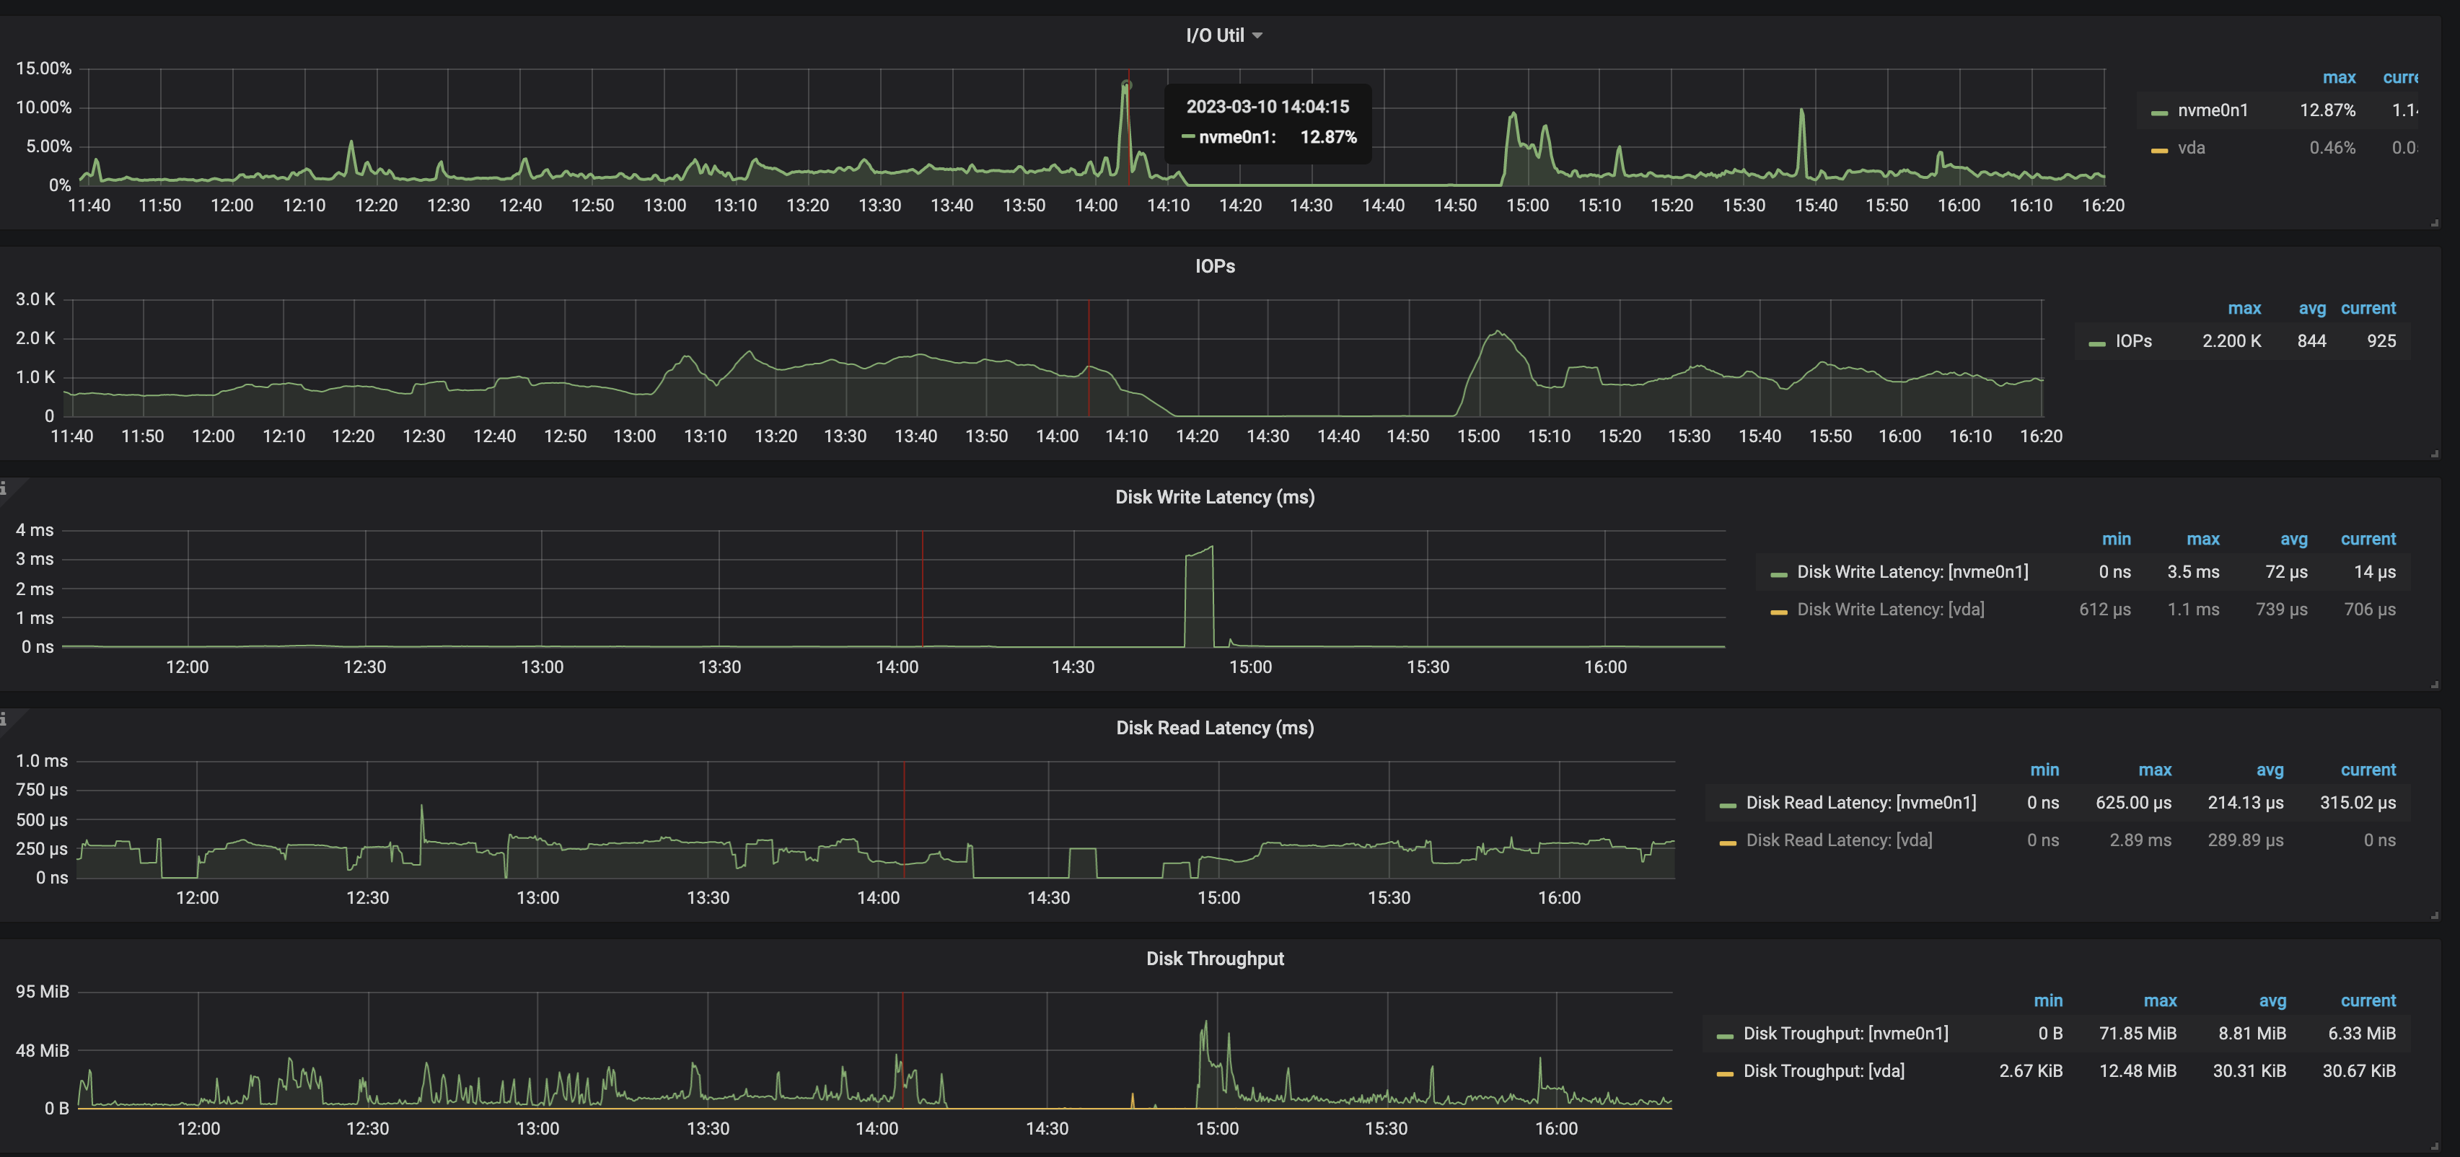The image size is (2460, 1157).
Task: Open the IOPs panel title menu
Action: click(1215, 266)
